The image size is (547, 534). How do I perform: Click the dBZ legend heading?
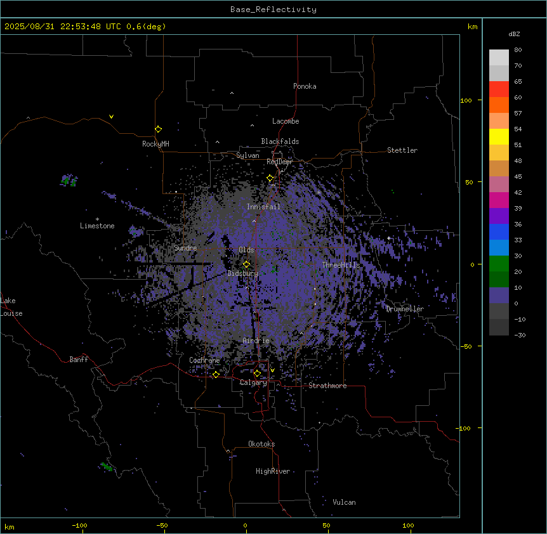tap(514, 34)
